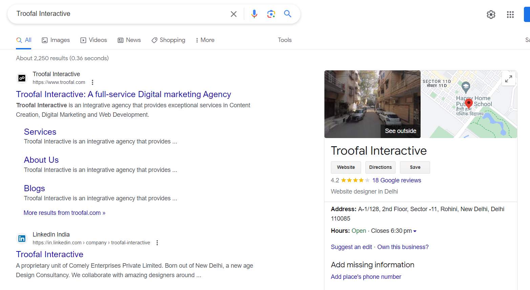
Task: Open three-dot options for LinkedIn result
Action: [x=157, y=243]
